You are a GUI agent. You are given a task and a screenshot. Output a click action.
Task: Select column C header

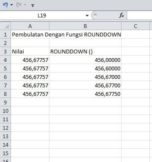coord(136,26)
